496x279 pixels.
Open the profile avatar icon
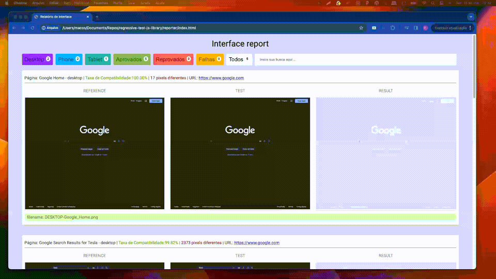tap(425, 28)
